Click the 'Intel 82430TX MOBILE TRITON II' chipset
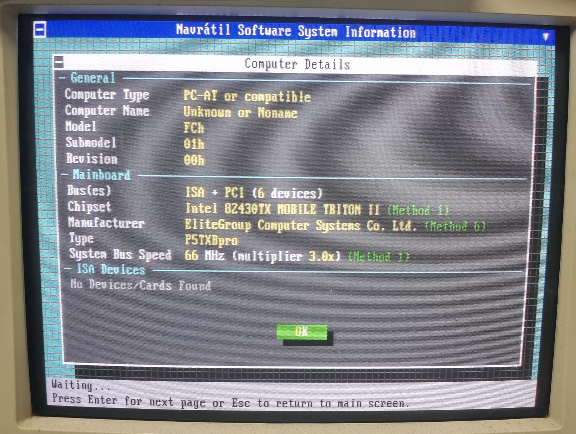This screenshot has height=434, width=576. click(283, 209)
